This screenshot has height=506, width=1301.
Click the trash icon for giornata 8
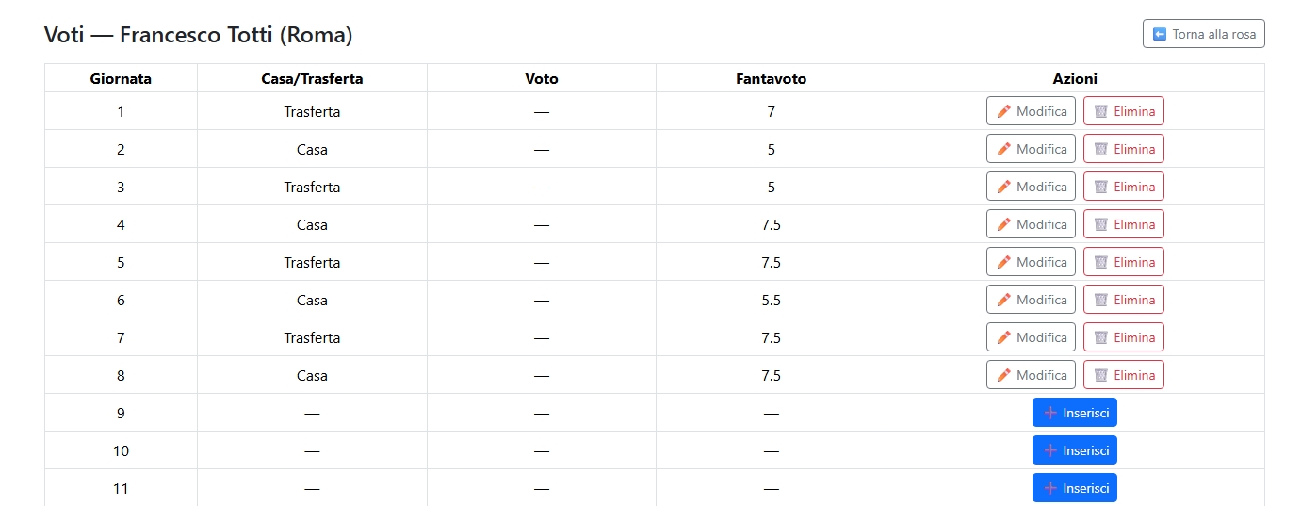[x=1100, y=375]
